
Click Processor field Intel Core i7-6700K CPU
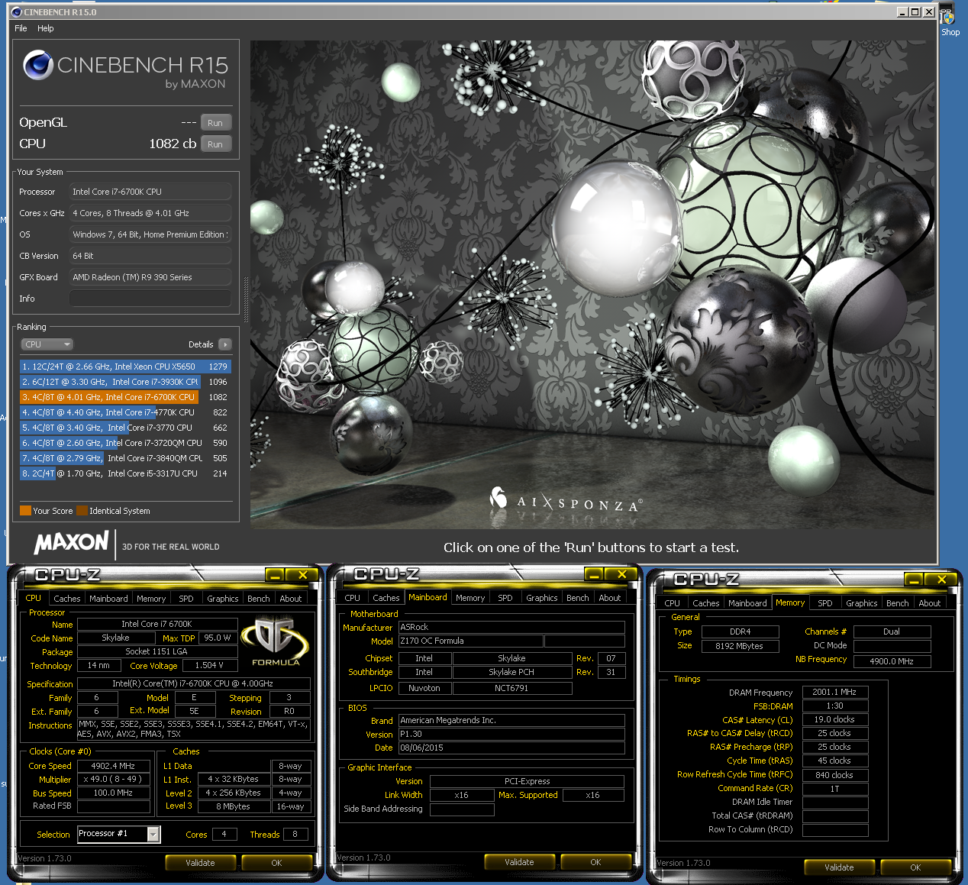click(x=150, y=192)
